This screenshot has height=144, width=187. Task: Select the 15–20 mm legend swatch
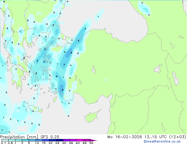click(46, 140)
